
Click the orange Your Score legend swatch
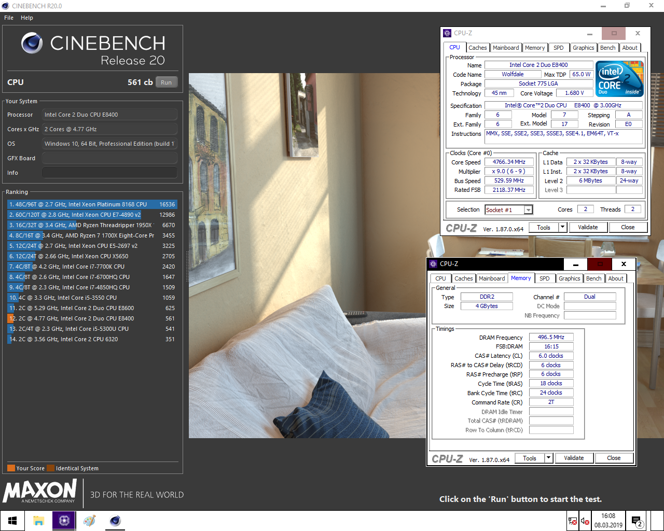tap(11, 468)
